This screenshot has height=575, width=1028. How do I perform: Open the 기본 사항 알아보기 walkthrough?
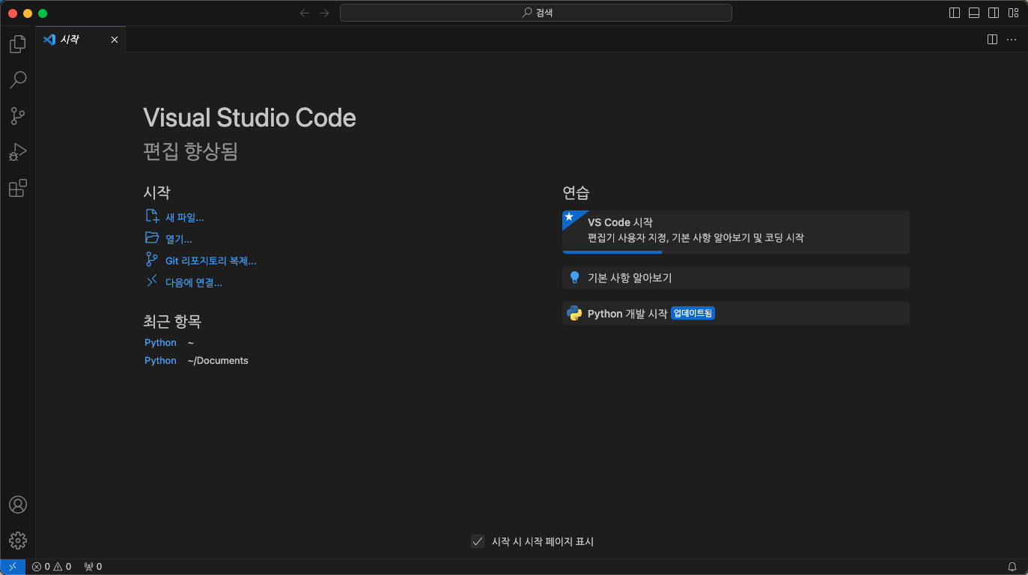[x=735, y=277]
